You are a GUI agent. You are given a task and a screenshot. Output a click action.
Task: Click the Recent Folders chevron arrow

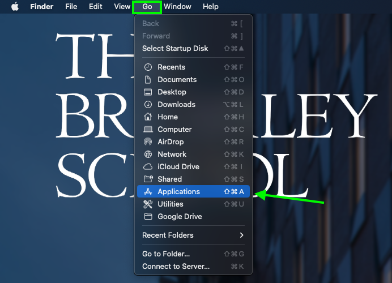(241, 235)
